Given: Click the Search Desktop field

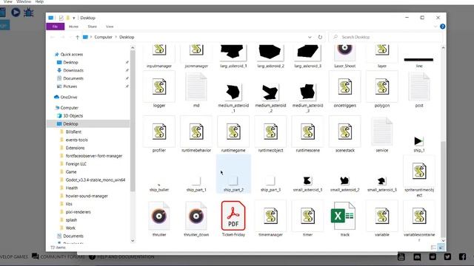Looking at the screenshot, I should (x=385, y=37).
